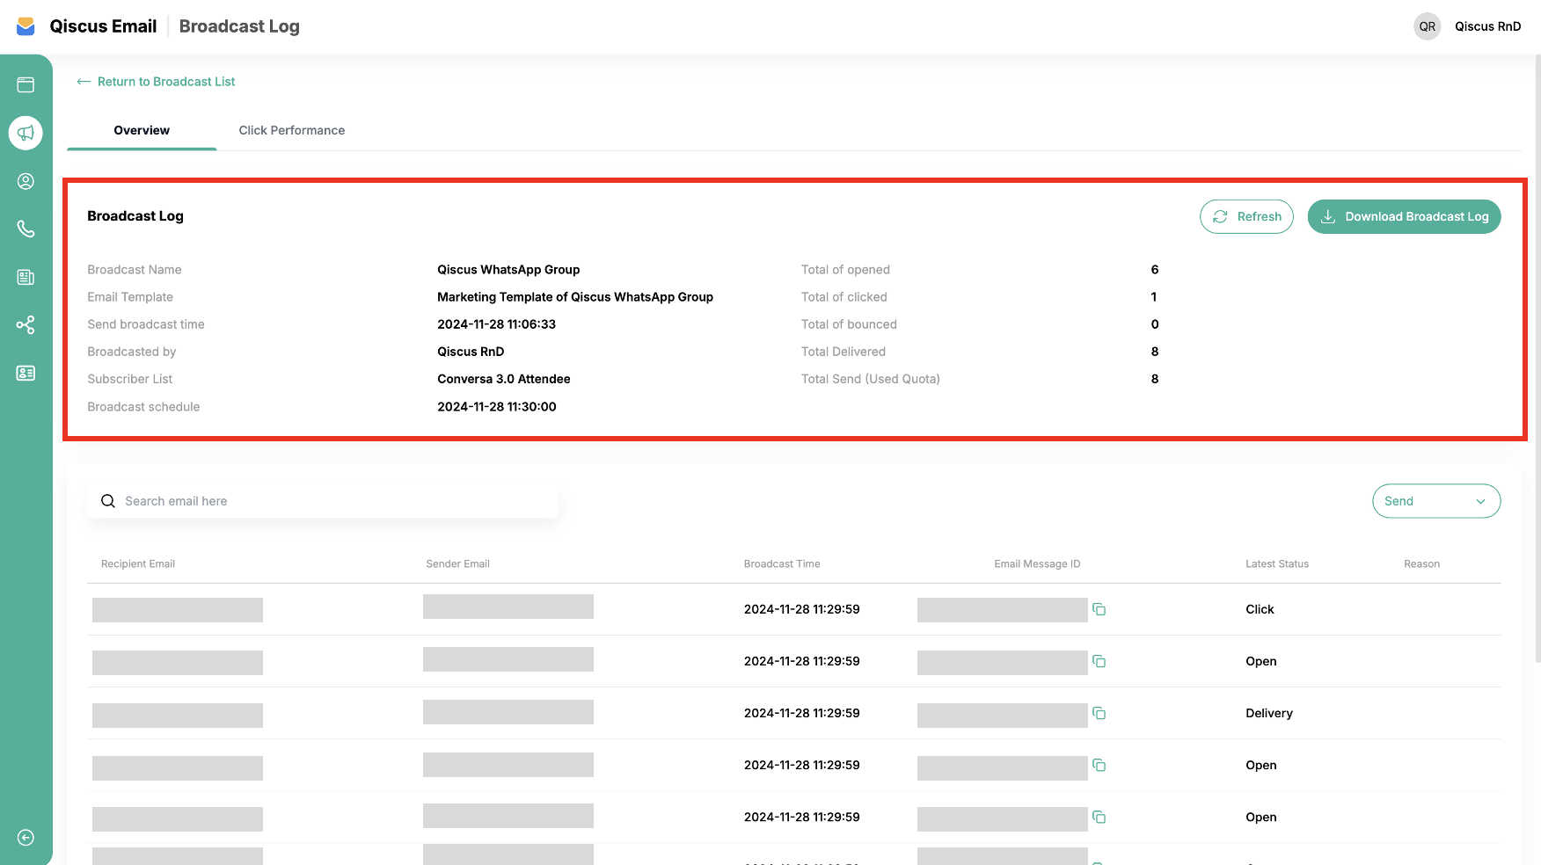This screenshot has width=1541, height=865.
Task: Click the Qiscus WhatsApp Group broadcast name
Action: coord(508,270)
